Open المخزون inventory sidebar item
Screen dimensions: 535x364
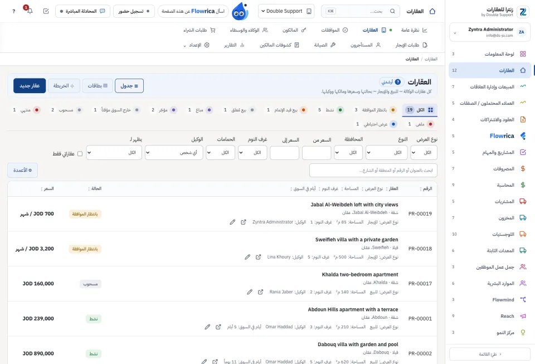pyautogui.click(x=490, y=217)
